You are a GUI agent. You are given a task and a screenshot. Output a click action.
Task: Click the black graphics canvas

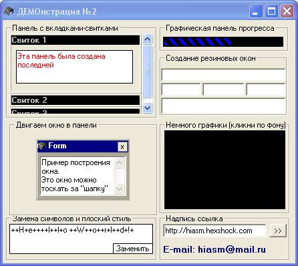pyautogui.click(x=225, y=170)
